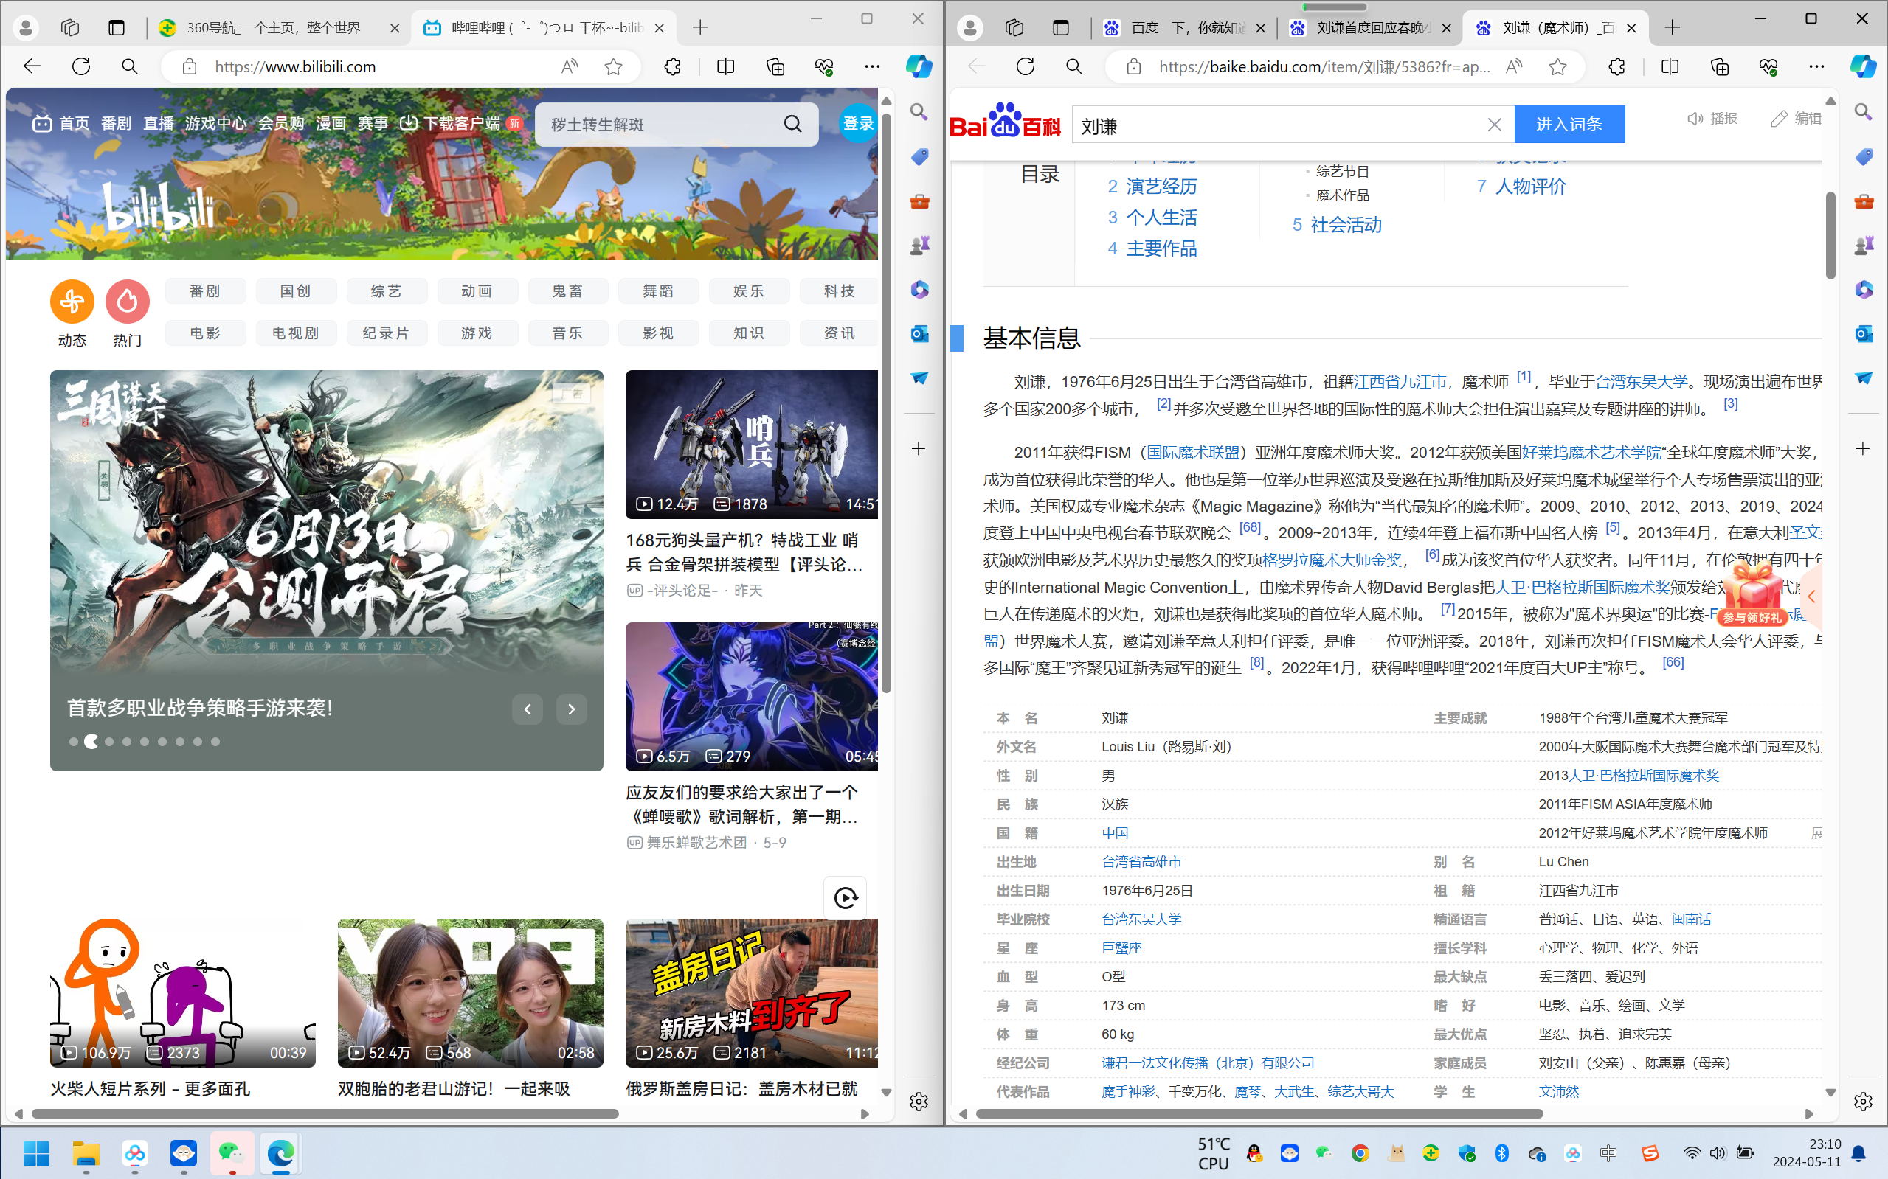Screen dimensions: 1888x1179
Task: Click 播报 speaker icon on Baike
Action: (x=1695, y=119)
